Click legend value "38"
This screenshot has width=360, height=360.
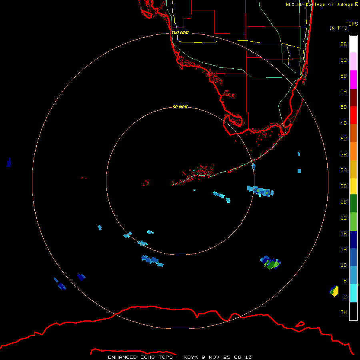pos(344,154)
